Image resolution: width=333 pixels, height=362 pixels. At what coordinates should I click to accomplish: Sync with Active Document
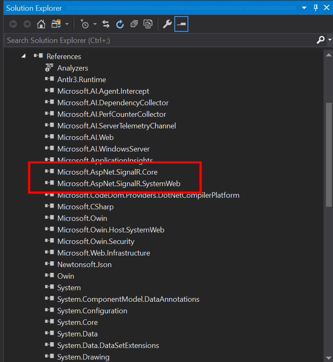click(x=106, y=24)
